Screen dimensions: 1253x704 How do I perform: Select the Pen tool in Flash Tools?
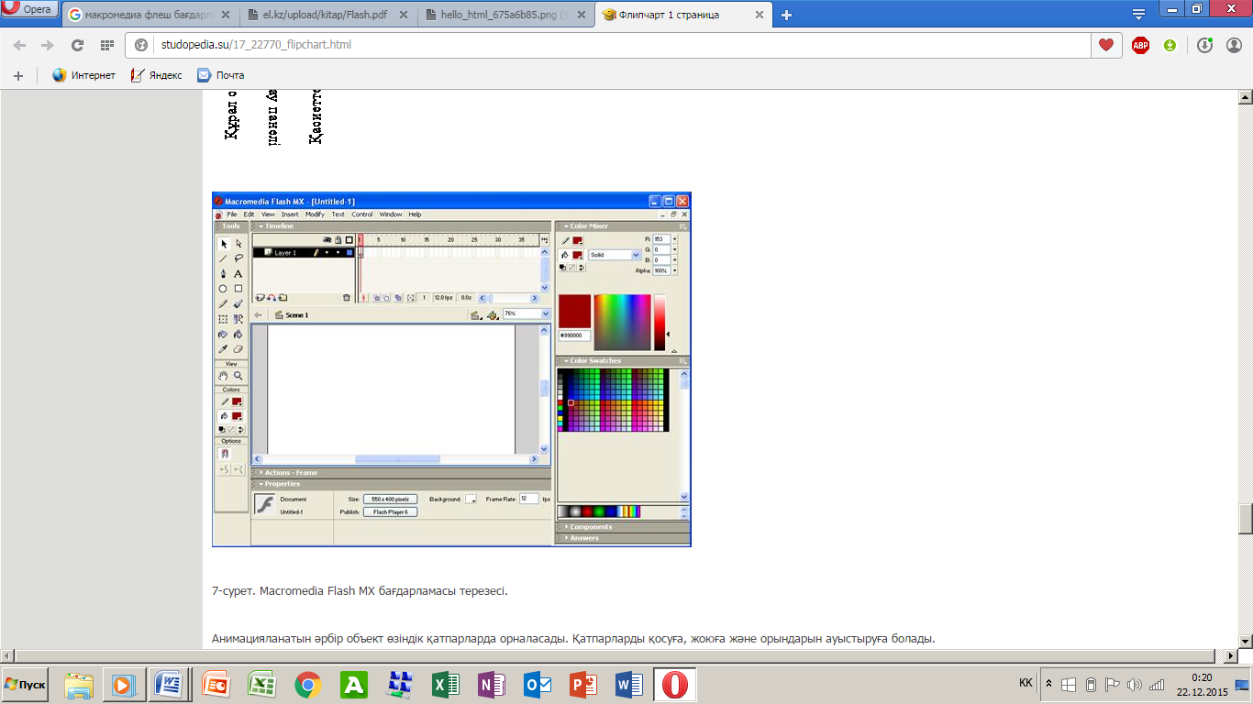pyautogui.click(x=223, y=274)
